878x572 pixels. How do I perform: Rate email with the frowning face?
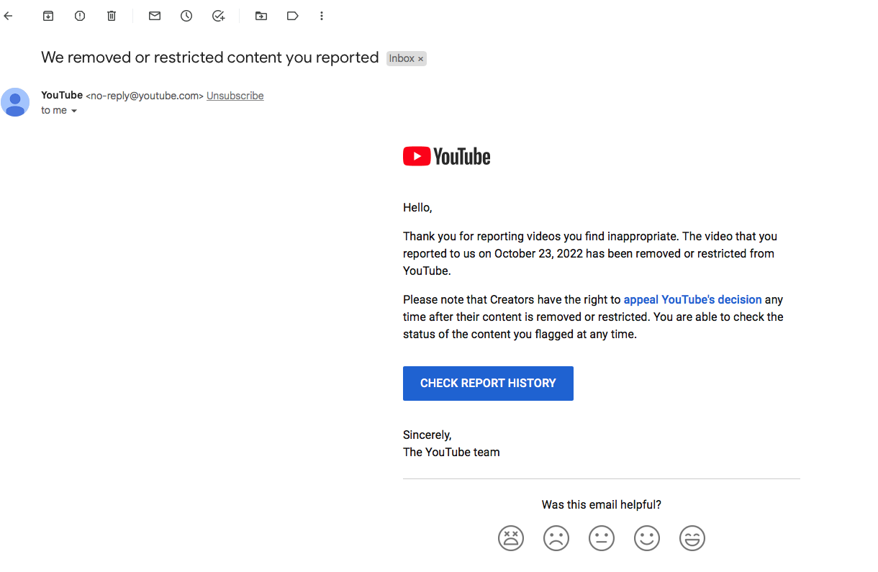(x=556, y=538)
